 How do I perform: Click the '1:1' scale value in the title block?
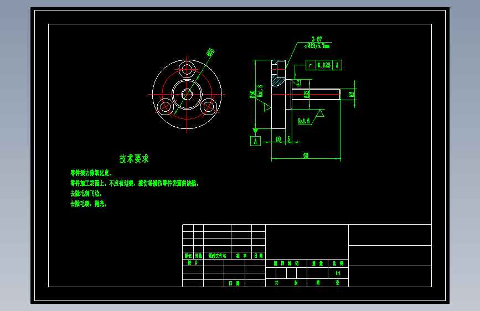(338, 273)
